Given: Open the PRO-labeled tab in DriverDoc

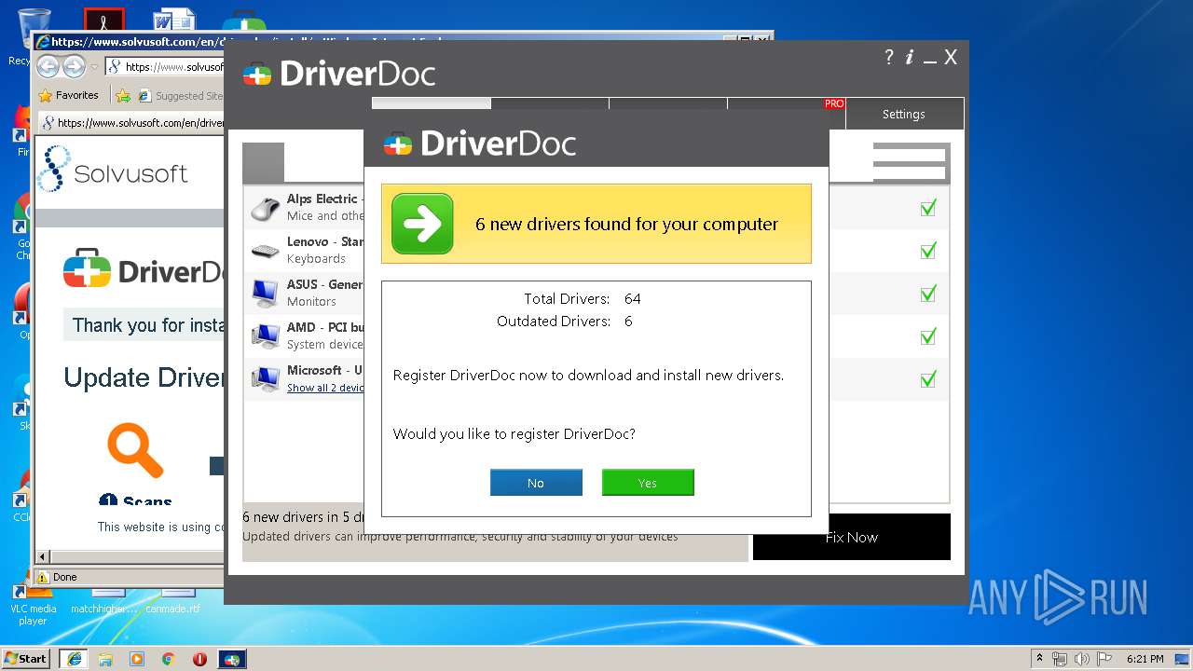Looking at the screenshot, I should (x=787, y=103).
